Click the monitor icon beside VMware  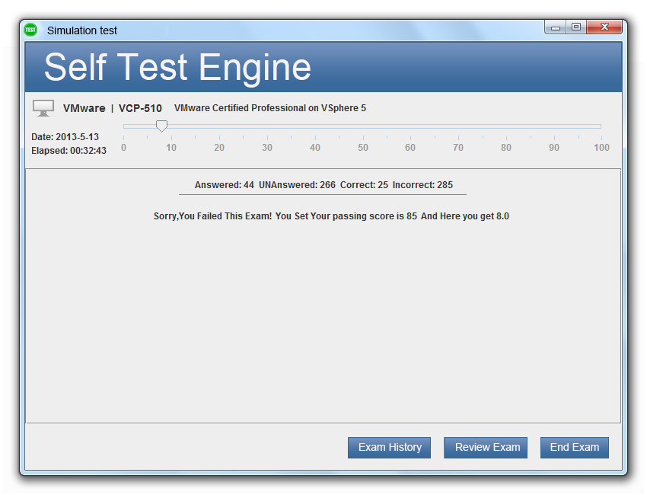(43, 108)
